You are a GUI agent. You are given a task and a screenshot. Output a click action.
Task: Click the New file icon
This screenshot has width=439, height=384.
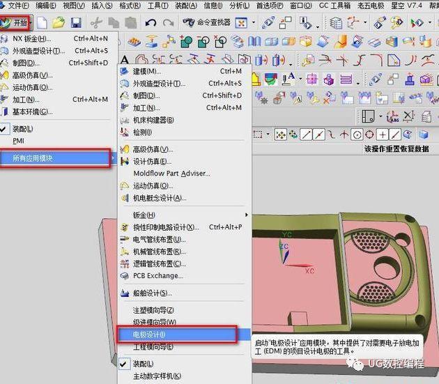coord(42,22)
